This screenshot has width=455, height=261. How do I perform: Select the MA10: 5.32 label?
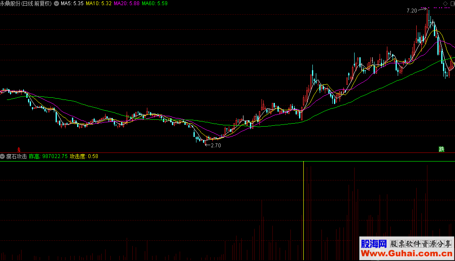tap(99, 3)
